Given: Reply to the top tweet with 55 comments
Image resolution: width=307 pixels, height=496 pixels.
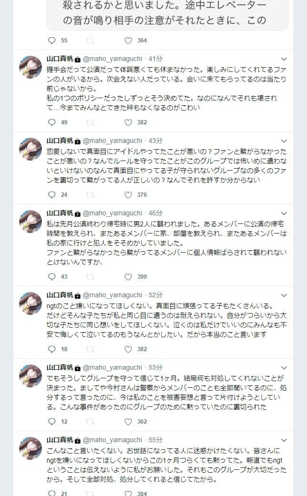Looking at the screenshot, I should 51,40.
